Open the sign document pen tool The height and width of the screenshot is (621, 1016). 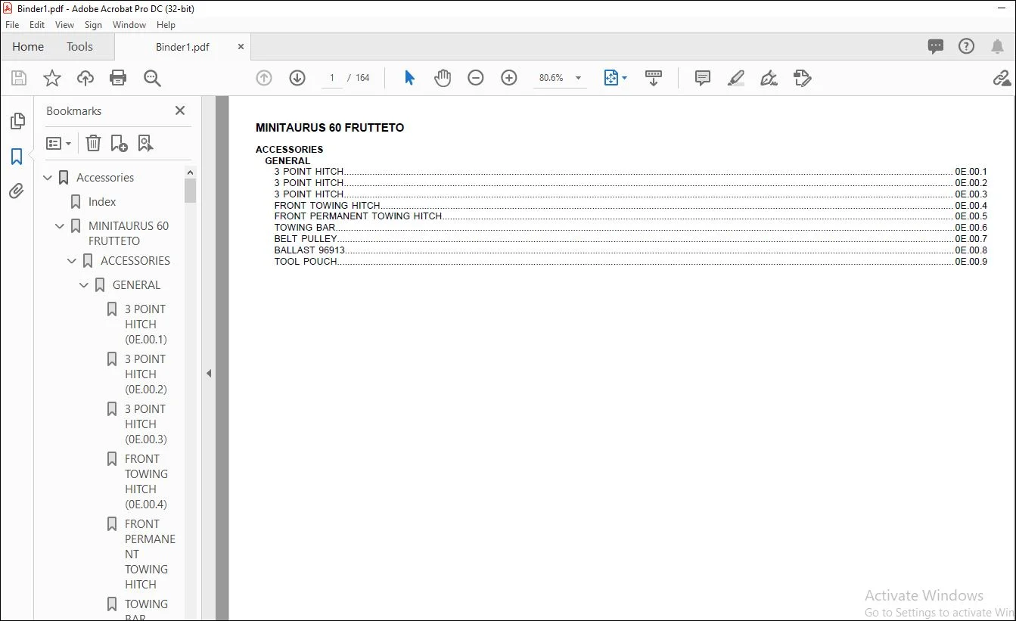click(769, 78)
